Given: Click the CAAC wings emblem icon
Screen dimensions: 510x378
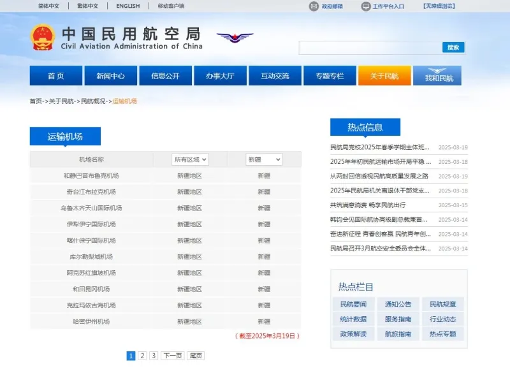Looking at the screenshot, I should pyautogui.click(x=235, y=38).
